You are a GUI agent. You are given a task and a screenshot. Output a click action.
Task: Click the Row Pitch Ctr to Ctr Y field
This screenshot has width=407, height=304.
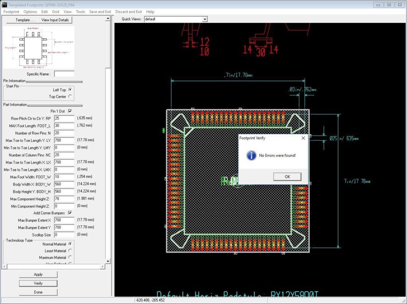(64, 118)
